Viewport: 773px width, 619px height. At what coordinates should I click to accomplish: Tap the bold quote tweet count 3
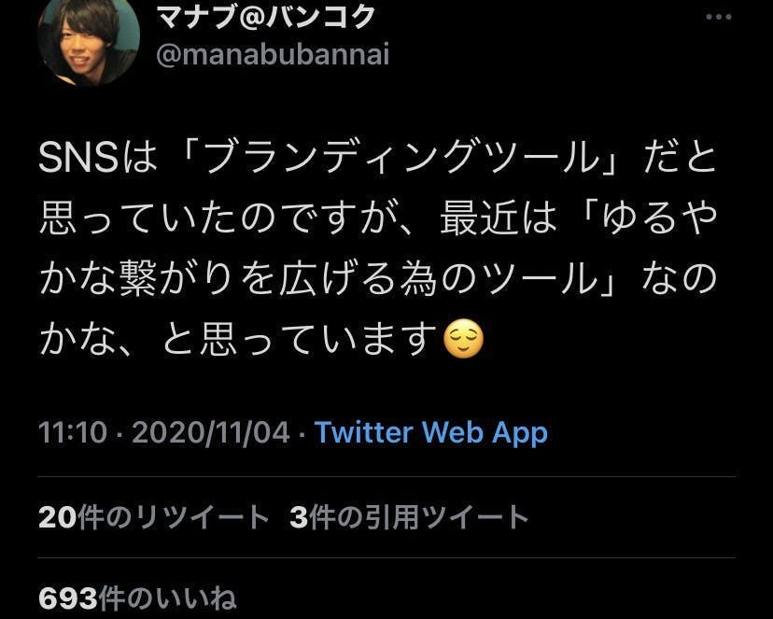[299, 518]
